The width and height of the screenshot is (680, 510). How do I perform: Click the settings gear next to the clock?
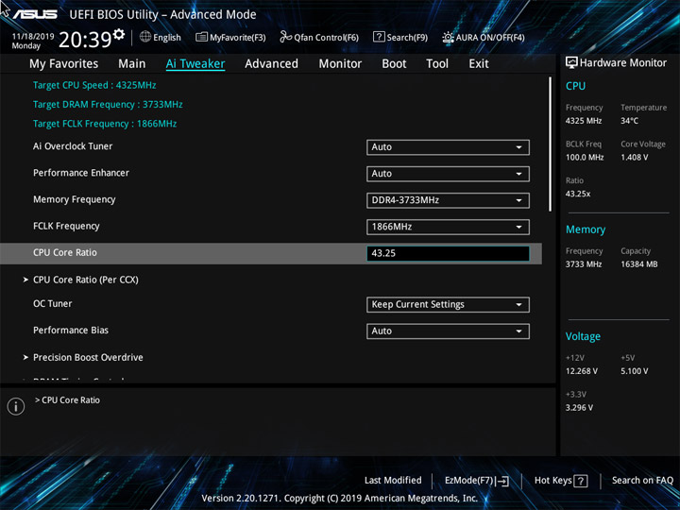(119, 34)
